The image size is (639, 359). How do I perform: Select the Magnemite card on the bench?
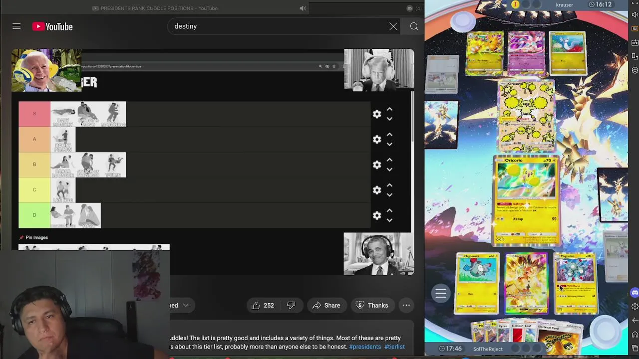point(477,283)
